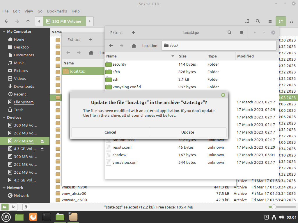Close the update dialog with green X
The image size is (298, 223).
[223, 95]
